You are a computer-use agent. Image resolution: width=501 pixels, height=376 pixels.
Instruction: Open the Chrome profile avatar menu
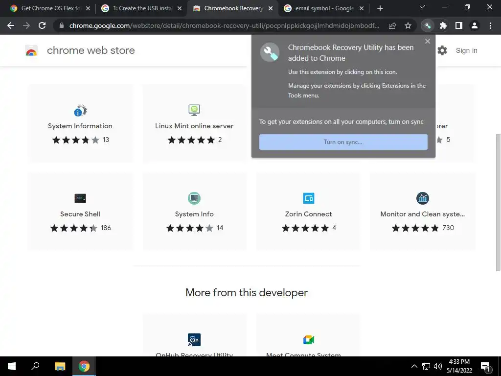475,25
